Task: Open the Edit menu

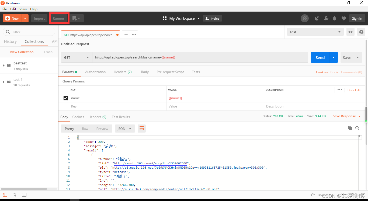Action: (13, 9)
